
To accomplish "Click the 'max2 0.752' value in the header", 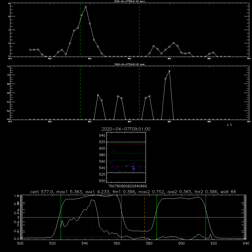I will pos(151,192).
